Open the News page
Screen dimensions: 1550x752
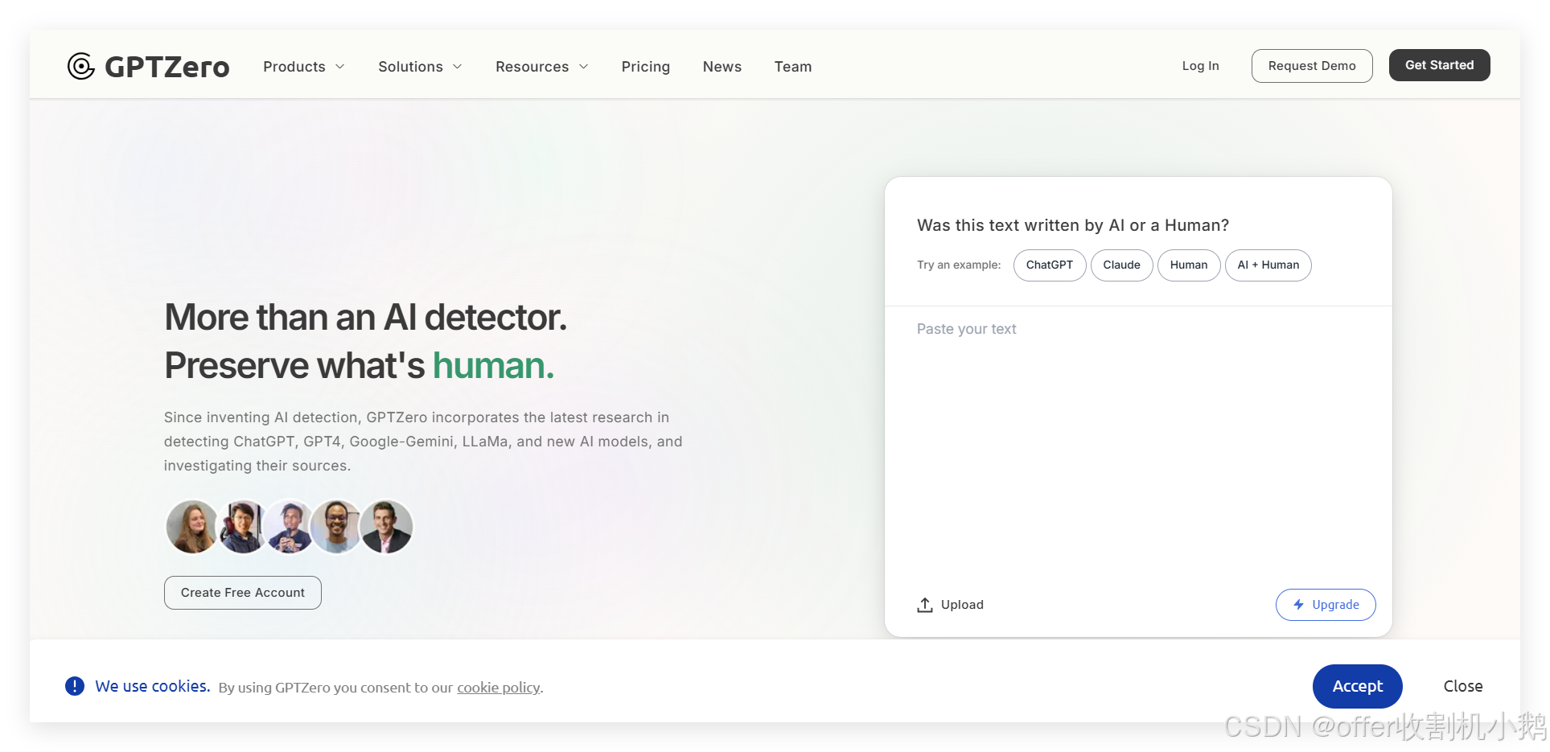pos(722,67)
